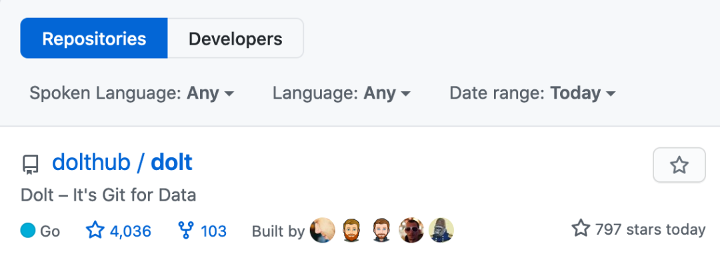Star the dolthub/dolt repository

point(679,165)
